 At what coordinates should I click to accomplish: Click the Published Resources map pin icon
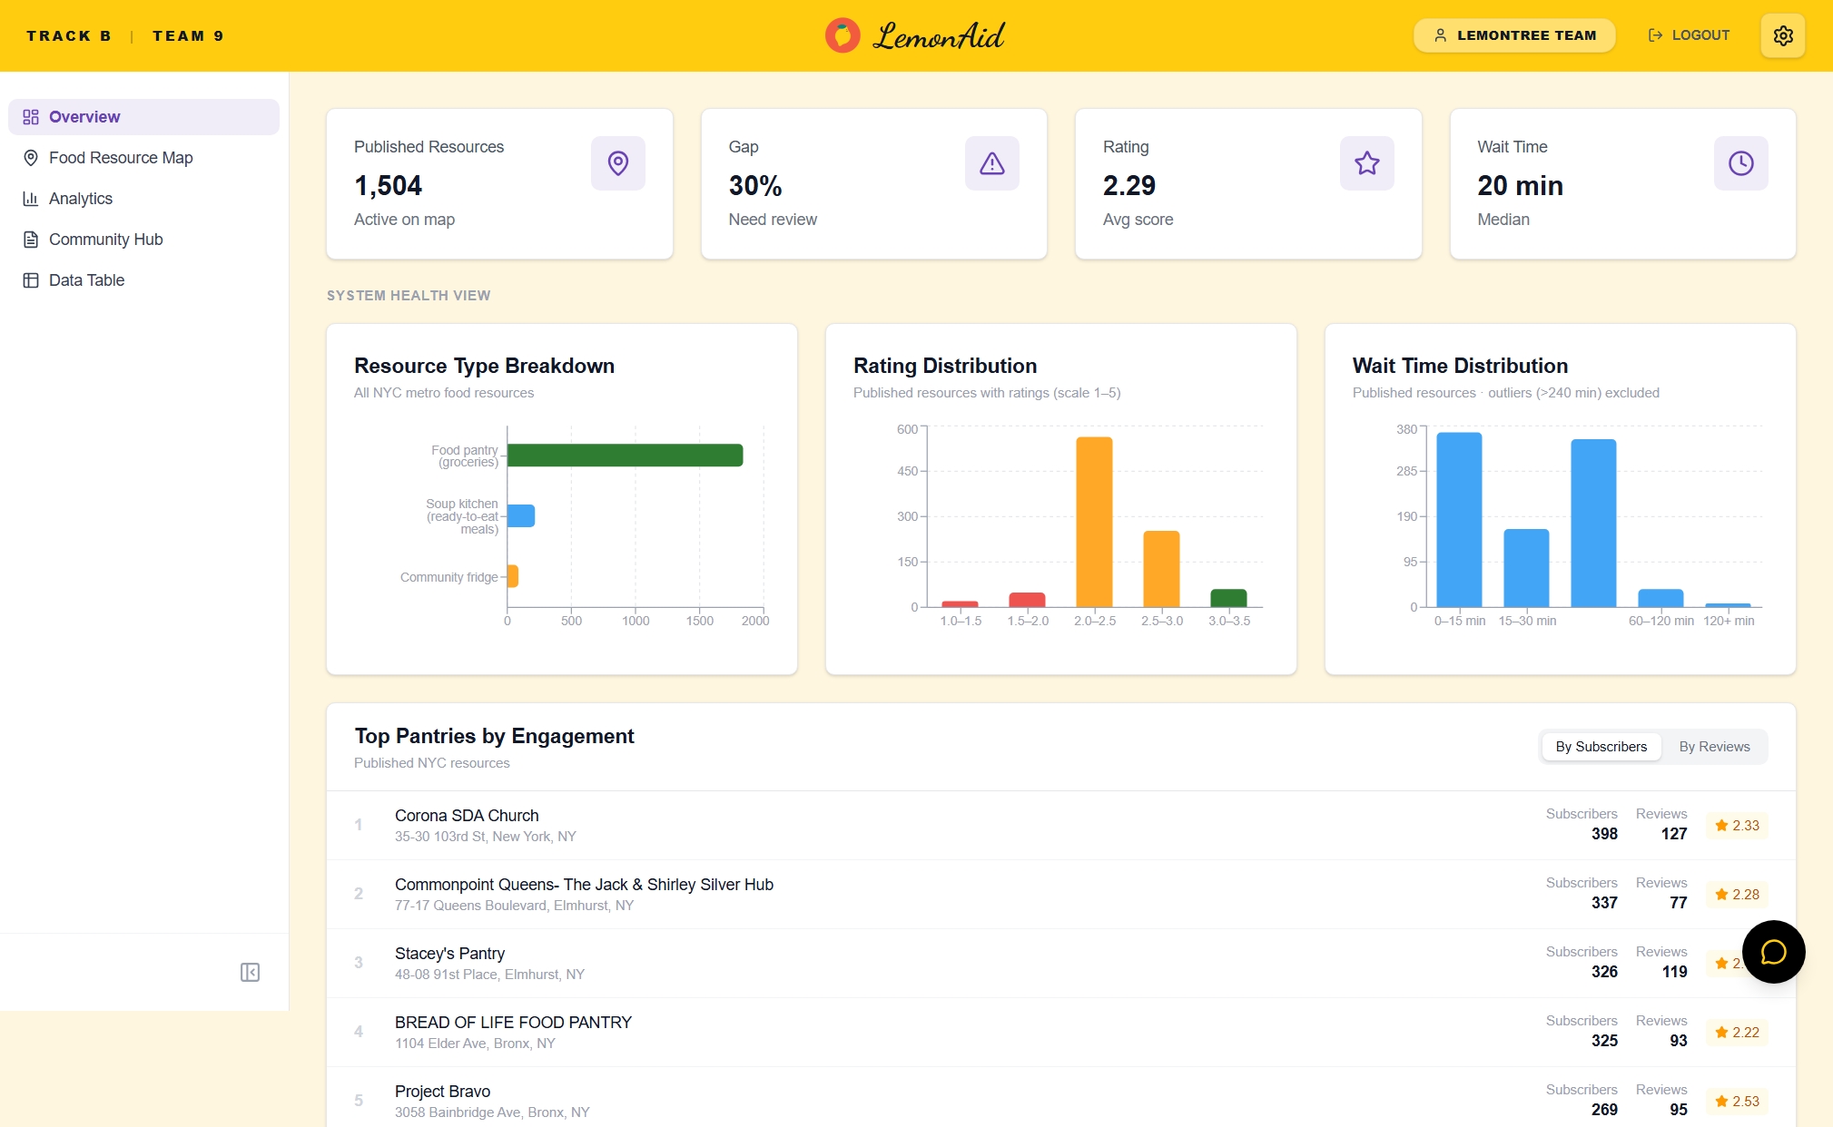[617, 163]
